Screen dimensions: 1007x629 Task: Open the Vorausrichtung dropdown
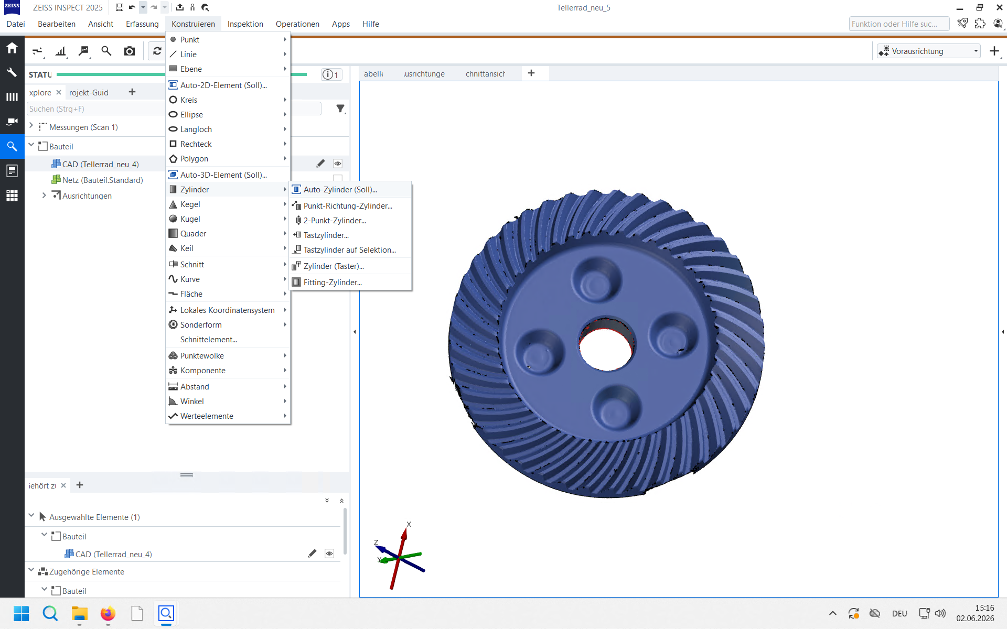tap(928, 51)
